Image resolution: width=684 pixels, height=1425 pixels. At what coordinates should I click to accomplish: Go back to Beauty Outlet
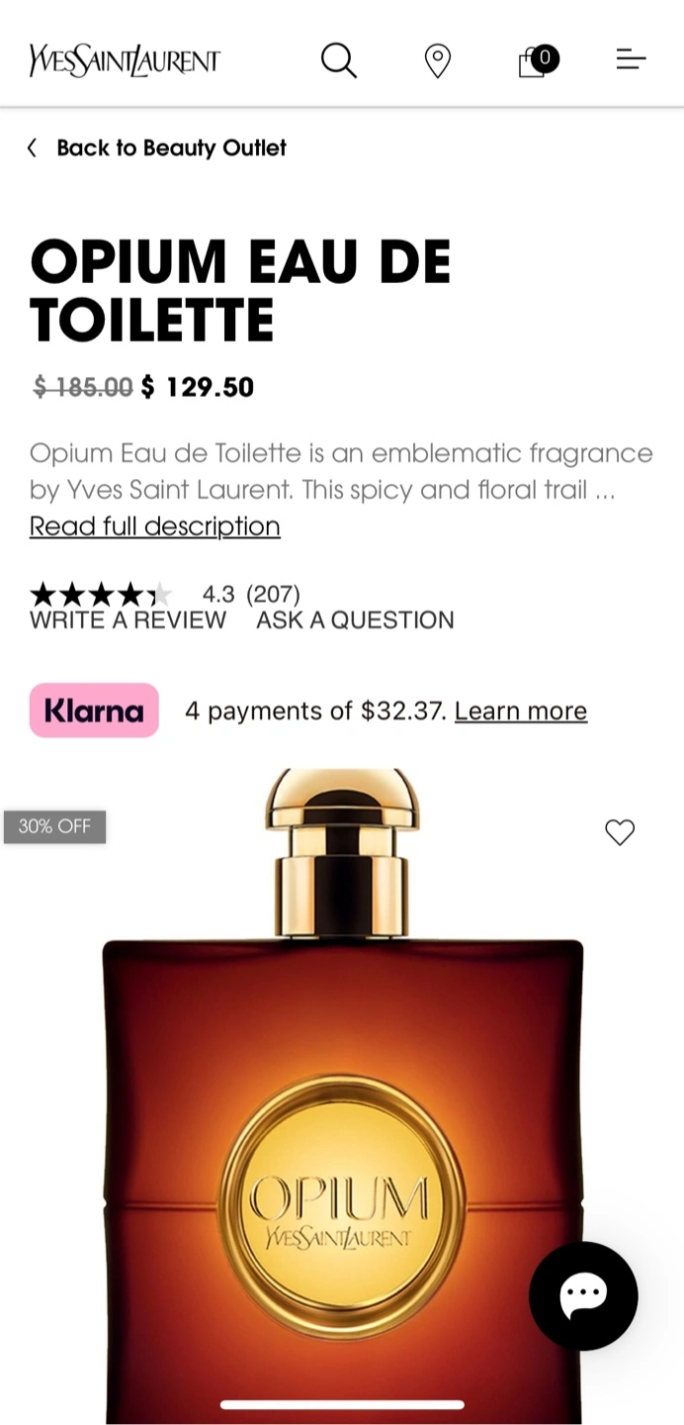click(x=171, y=147)
